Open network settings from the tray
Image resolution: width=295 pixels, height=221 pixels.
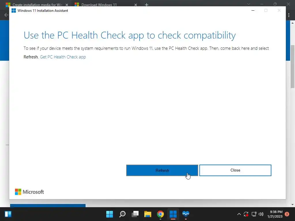[254, 214]
